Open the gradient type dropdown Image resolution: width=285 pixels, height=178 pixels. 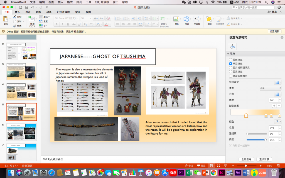[x=270, y=88]
